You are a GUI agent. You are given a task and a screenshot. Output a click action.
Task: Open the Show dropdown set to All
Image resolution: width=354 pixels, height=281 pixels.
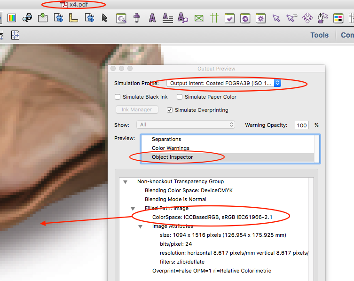point(186,125)
